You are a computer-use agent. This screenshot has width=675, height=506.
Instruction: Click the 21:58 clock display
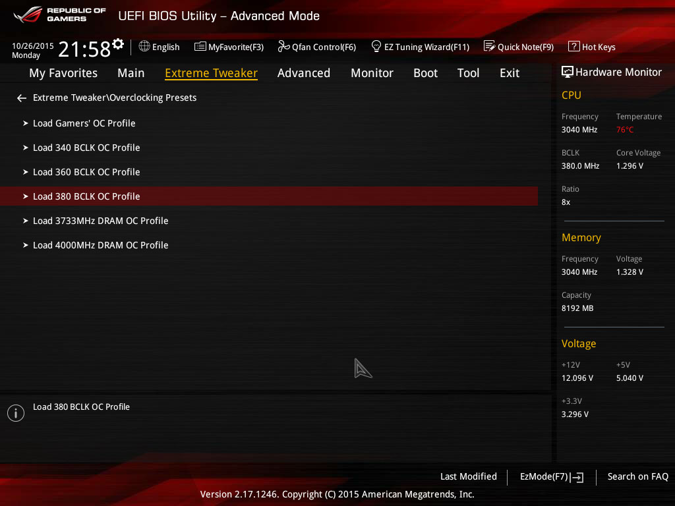(84, 49)
